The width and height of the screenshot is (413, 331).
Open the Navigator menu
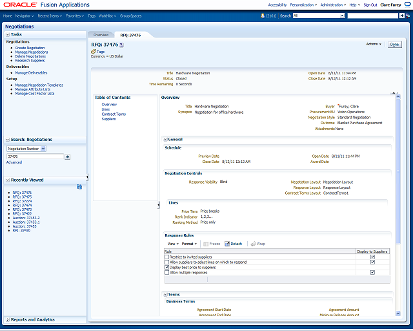click(25, 16)
